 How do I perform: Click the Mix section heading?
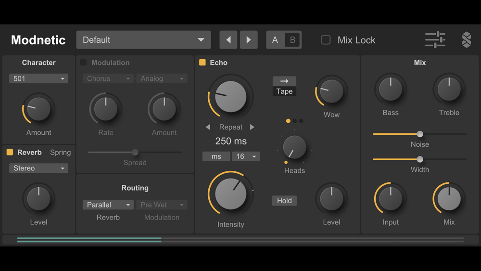pos(420,63)
